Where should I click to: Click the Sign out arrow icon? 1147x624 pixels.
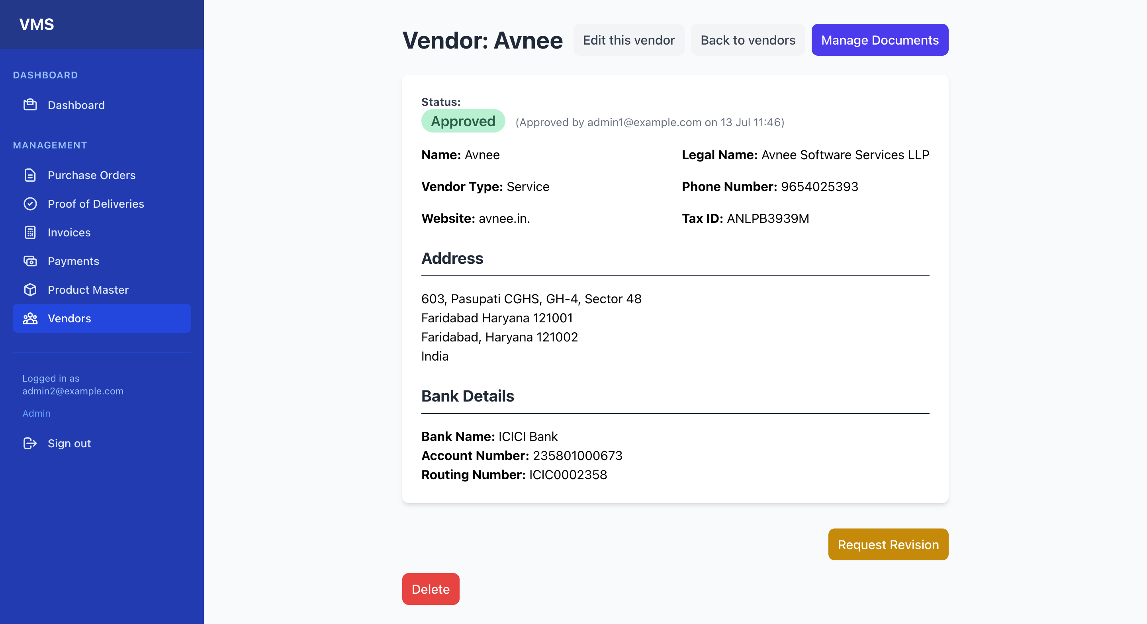30,443
